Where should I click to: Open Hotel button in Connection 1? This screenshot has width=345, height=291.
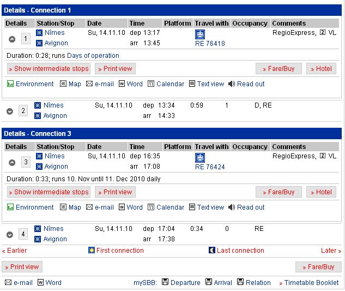[x=321, y=69]
